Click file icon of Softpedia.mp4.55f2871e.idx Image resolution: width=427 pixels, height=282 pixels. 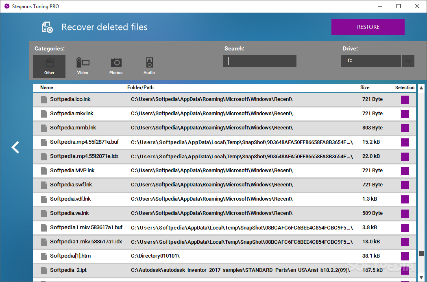coord(44,156)
